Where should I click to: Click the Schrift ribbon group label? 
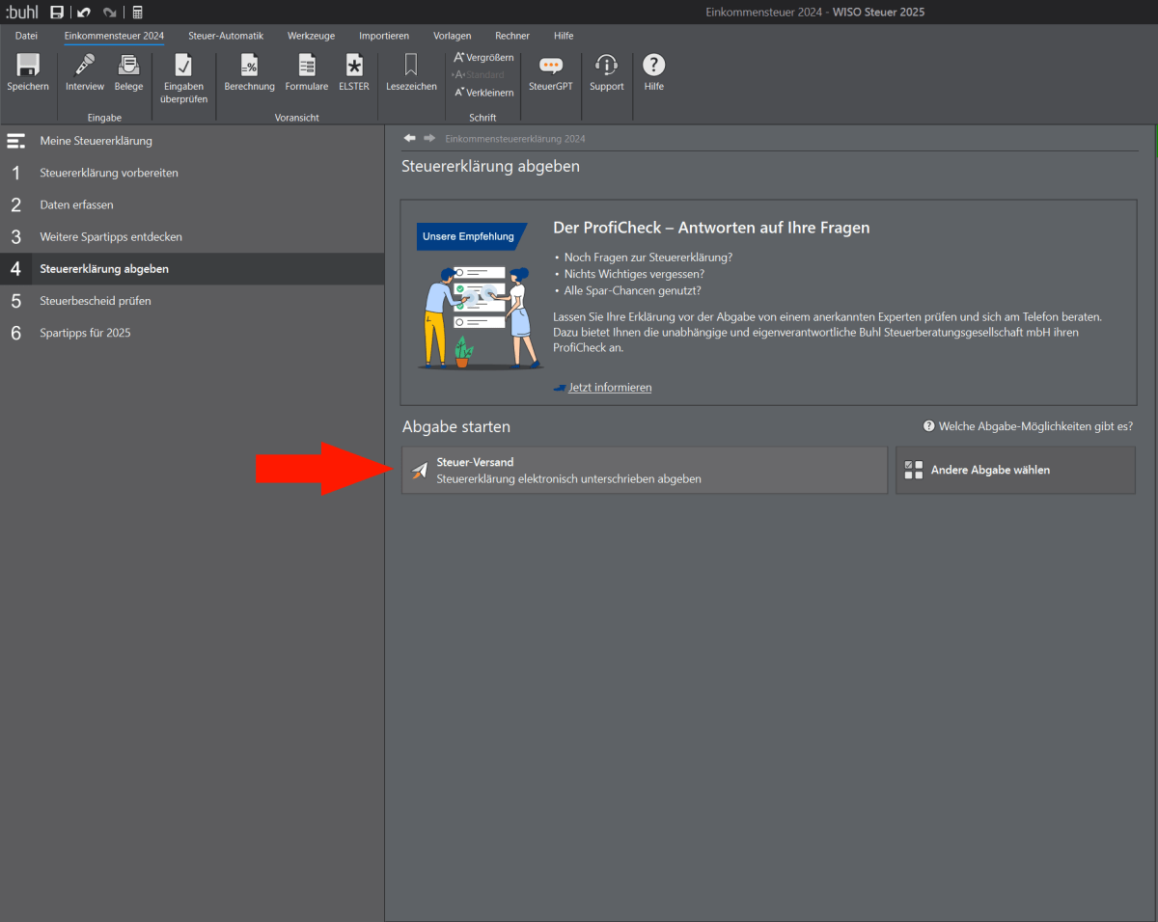point(482,118)
